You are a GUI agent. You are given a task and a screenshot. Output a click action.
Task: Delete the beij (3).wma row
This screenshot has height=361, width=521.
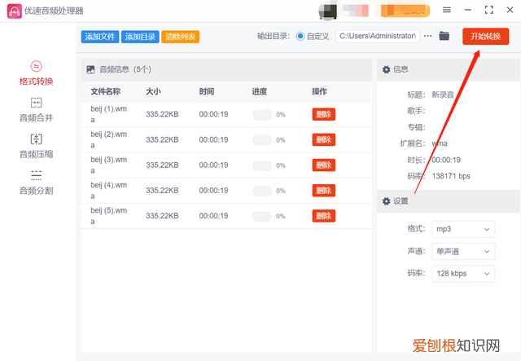pyautogui.click(x=324, y=165)
